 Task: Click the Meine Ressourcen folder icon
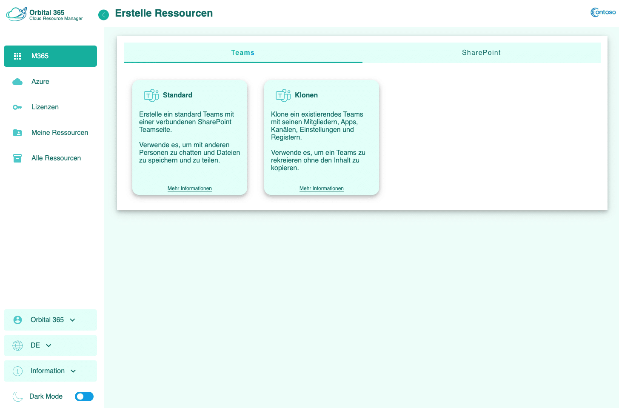(17, 133)
